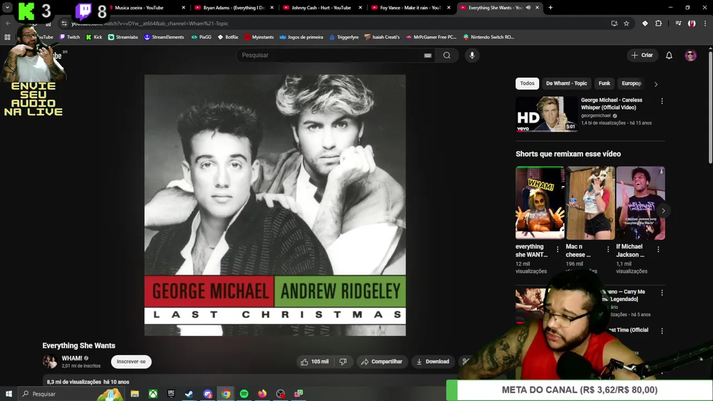713x401 pixels.
Task: Open the on-screen keyboard icon in search box
Action: (x=428, y=55)
